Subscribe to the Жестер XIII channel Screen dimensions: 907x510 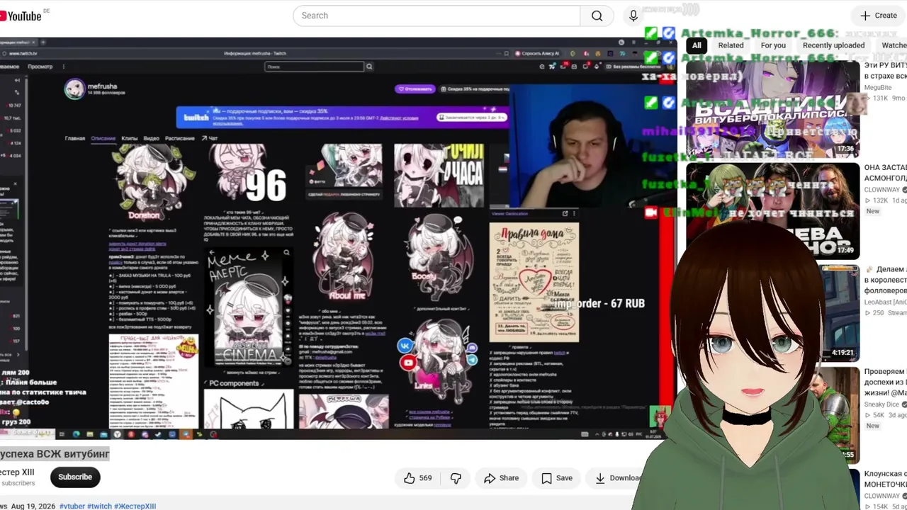pyautogui.click(x=75, y=477)
